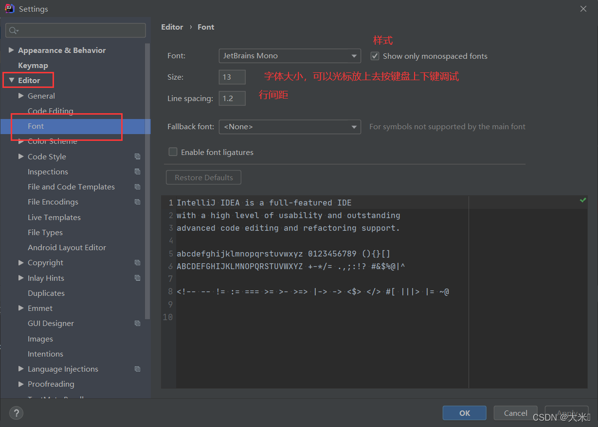
Task: Open Inspections settings page
Action: tap(48, 171)
